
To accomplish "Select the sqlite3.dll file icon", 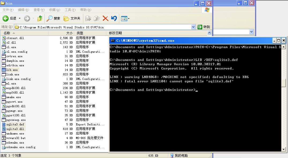I will click(x=4, y=129).
